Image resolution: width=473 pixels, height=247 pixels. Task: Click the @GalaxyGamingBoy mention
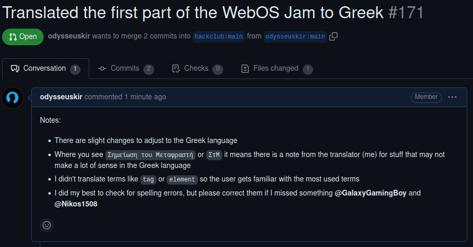click(371, 193)
